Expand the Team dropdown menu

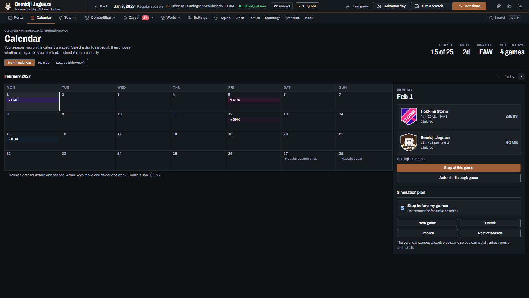point(68,18)
